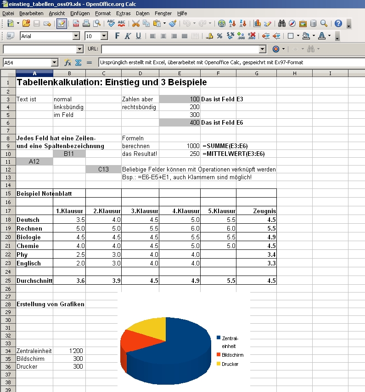The width and height of the screenshot is (365, 392).
Task: Open the Format menu
Action: [x=103, y=13]
